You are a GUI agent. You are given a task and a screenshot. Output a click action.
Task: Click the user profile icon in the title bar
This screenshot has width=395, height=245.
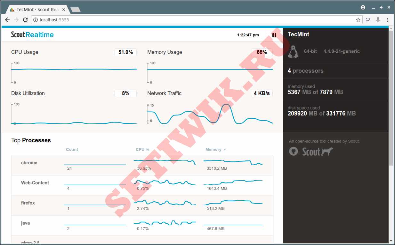(363, 7)
